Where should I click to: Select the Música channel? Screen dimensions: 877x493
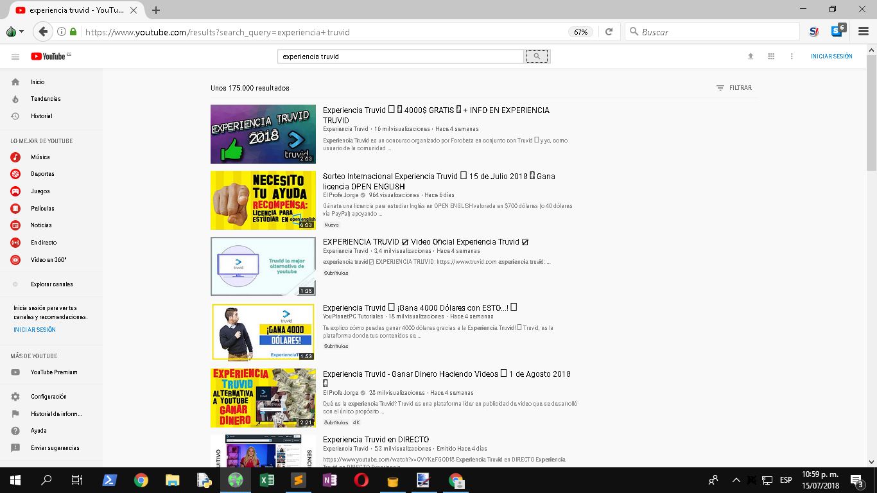click(40, 157)
